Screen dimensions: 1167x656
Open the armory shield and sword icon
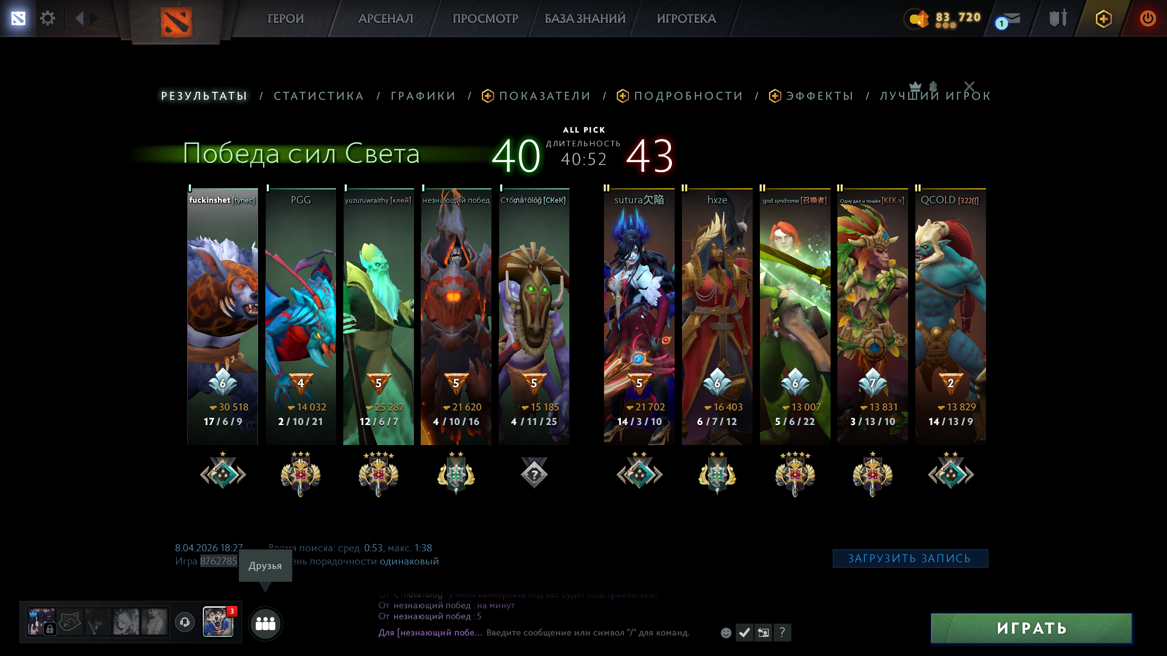(x=1058, y=19)
